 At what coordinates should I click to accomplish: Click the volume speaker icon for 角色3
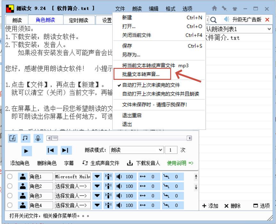click(119, 196)
